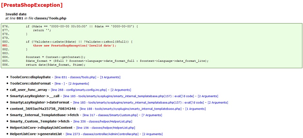The width and height of the screenshot is (303, 138).
Task: Open the empty line link for ToolsCore::dateFormat
Action: point(60,84)
